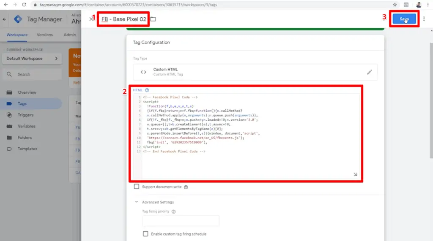Open help for Tag firing priority
The height and width of the screenshot is (241, 433).
[173, 211]
